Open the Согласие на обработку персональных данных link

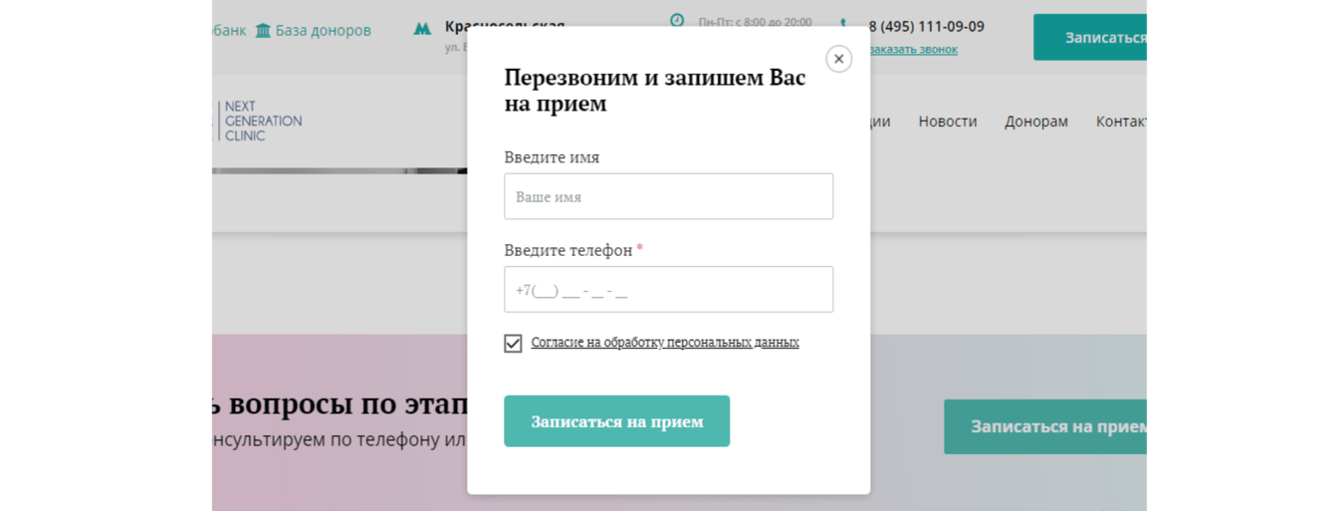pos(665,343)
